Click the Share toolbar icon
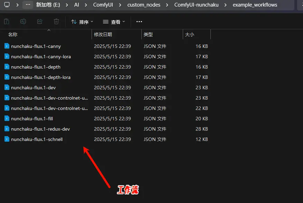Viewport: 303px width, 203px height. coord(40,21)
